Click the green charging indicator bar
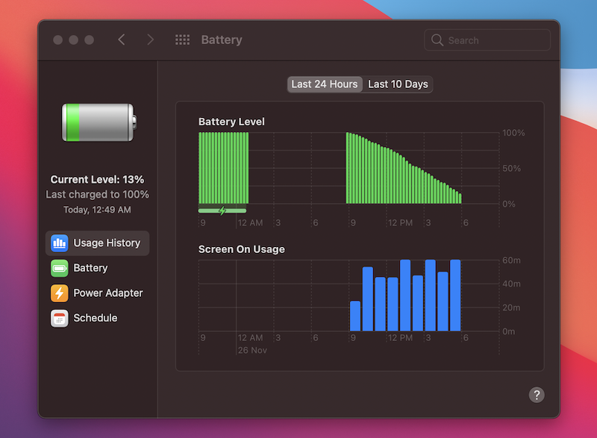 pyautogui.click(x=222, y=211)
